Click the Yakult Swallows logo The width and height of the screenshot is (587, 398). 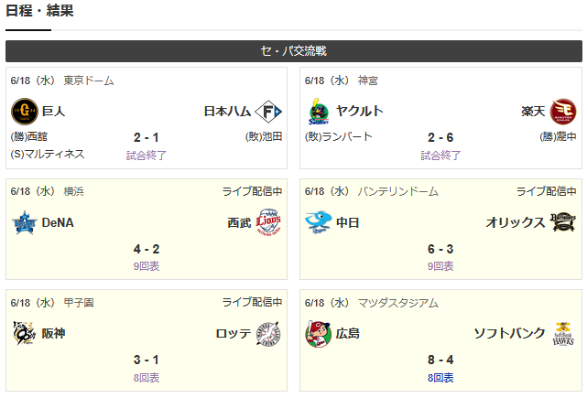click(319, 112)
